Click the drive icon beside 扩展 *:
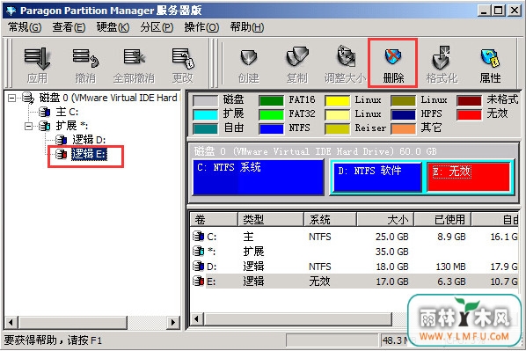Screen dimensions: 526x351 point(44,126)
